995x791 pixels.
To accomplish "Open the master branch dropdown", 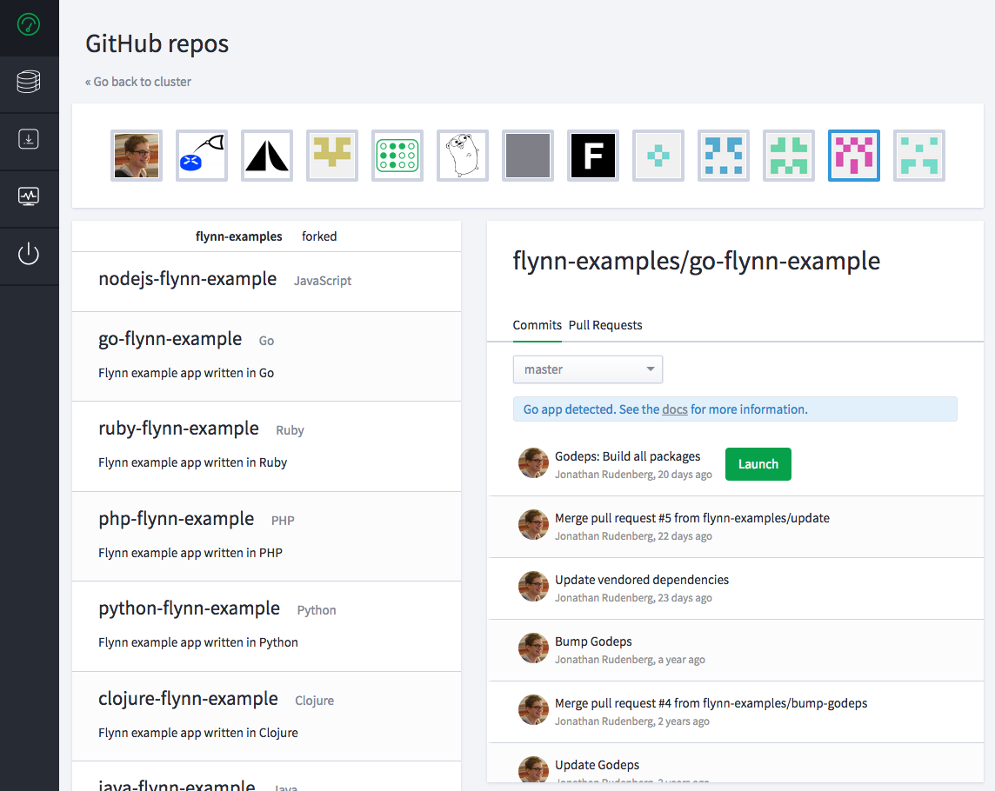I will point(587,369).
